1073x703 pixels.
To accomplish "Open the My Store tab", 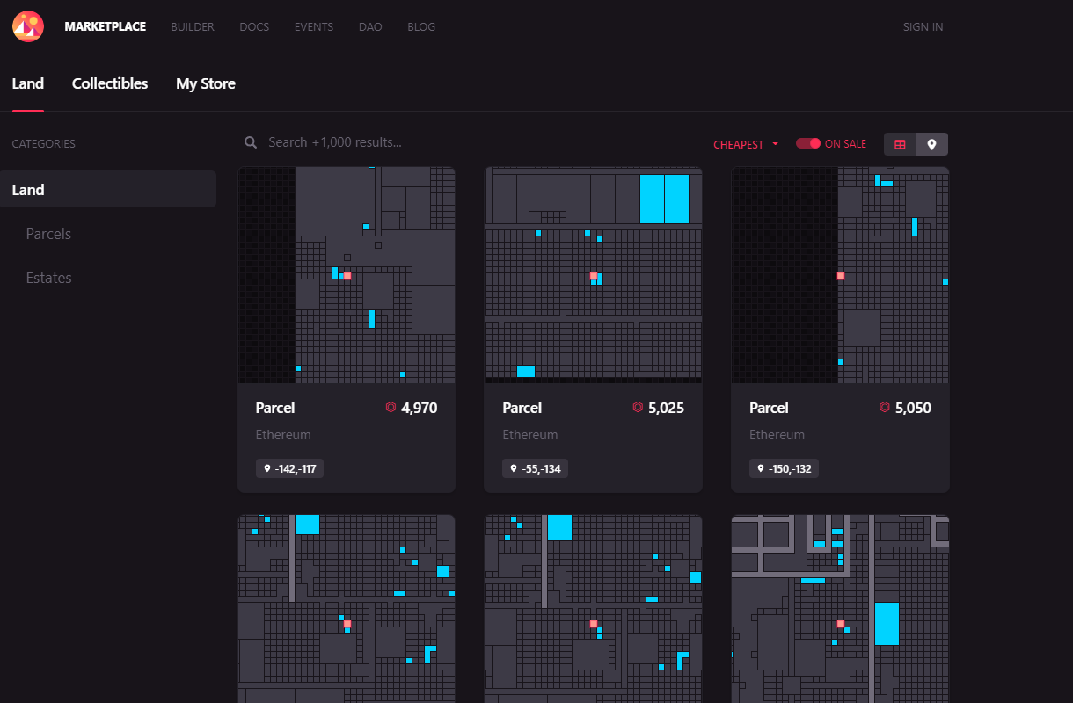I will point(205,83).
